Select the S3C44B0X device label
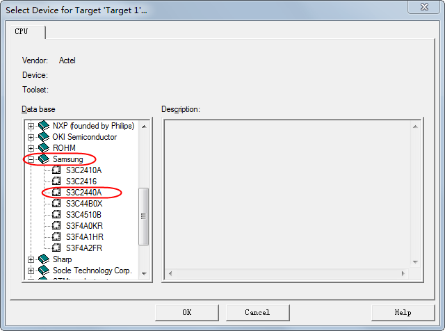Viewport: 445px width, 331px height. 84,204
